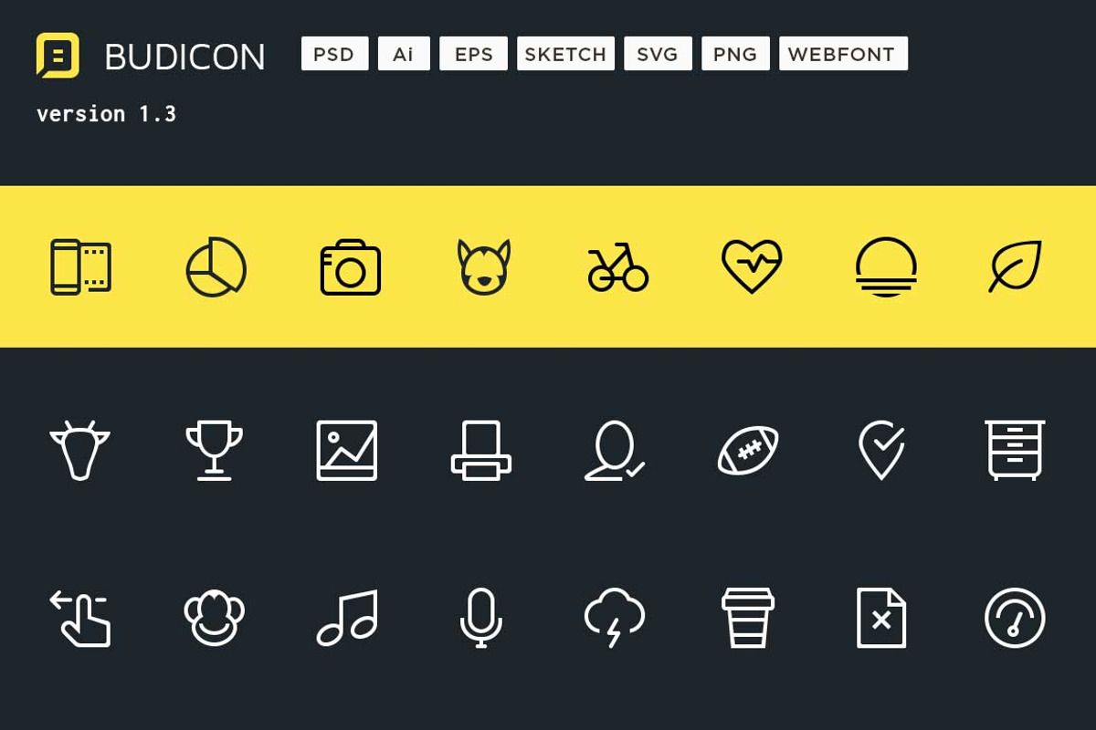Choose the American football icon
The image size is (1096, 730).
tap(748, 450)
